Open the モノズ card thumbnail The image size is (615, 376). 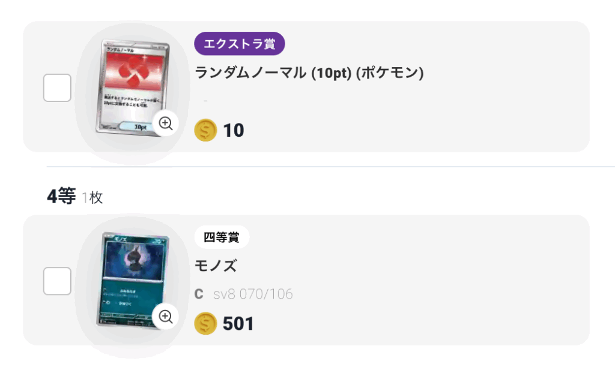133,281
